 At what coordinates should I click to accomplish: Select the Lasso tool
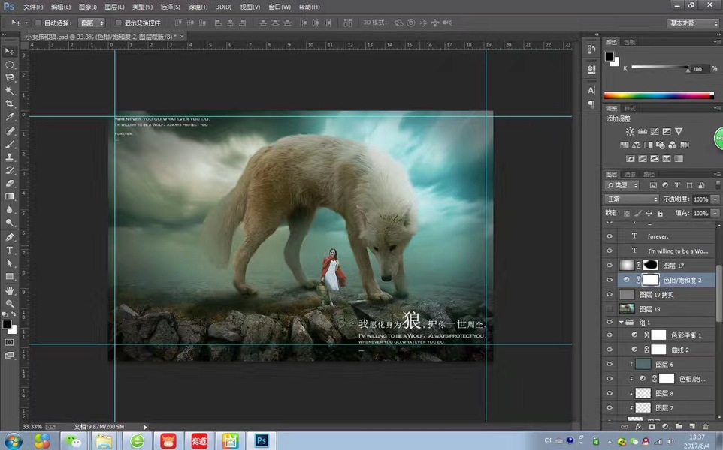(10, 77)
